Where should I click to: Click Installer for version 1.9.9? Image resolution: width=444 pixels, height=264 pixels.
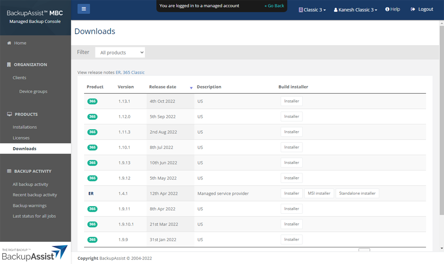pyautogui.click(x=292, y=240)
